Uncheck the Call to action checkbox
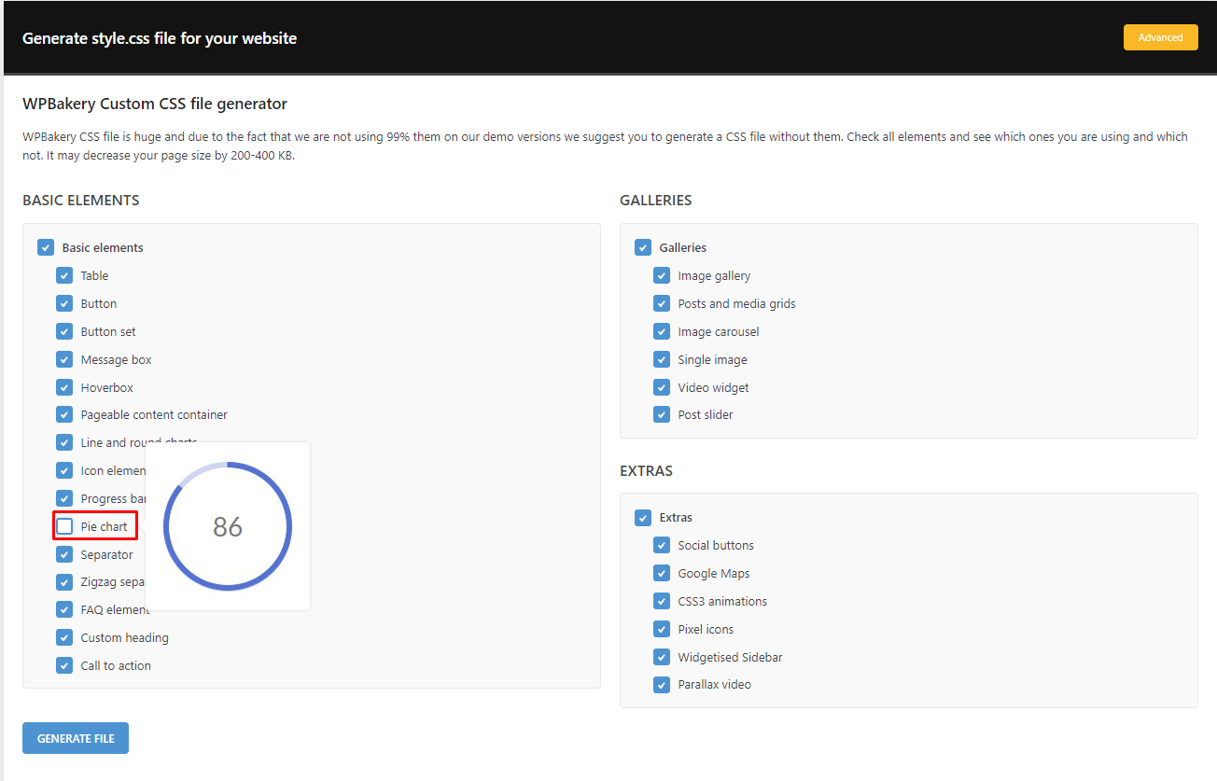Image resolution: width=1217 pixels, height=781 pixels. tap(64, 665)
